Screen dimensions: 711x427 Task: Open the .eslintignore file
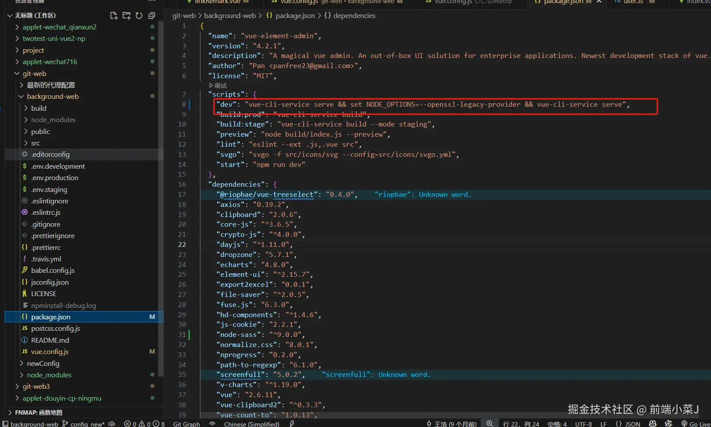[x=50, y=201]
